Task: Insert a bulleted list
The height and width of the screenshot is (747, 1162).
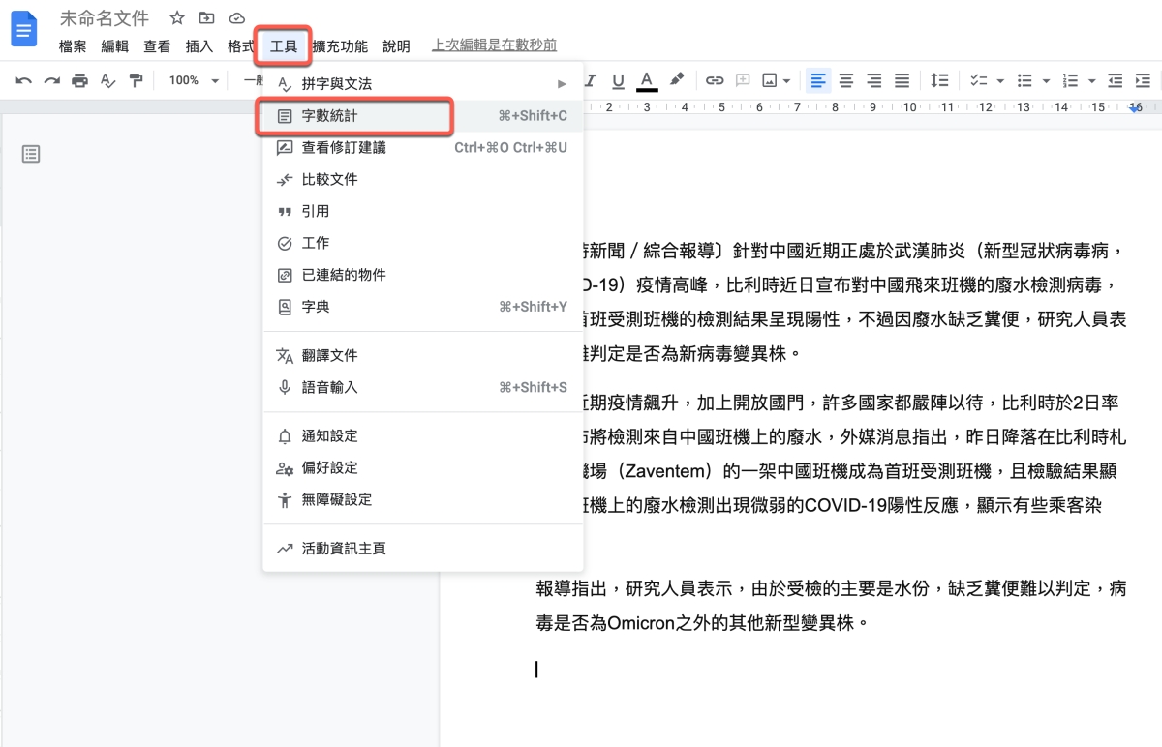Action: (1024, 80)
